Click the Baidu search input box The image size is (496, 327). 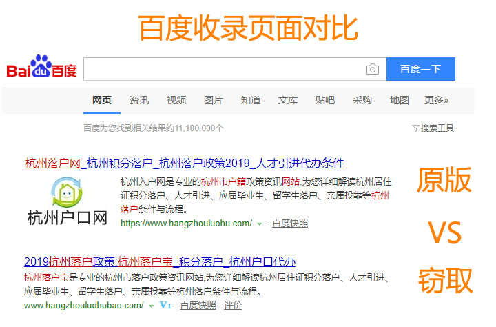[235, 69]
